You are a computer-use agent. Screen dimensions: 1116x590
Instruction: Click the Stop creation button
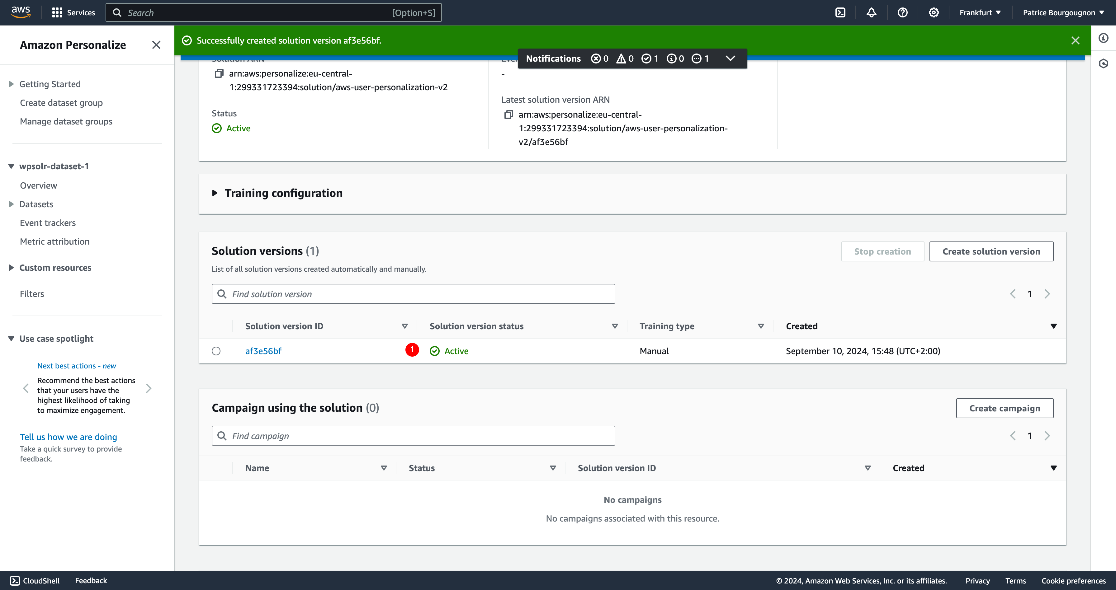882,251
